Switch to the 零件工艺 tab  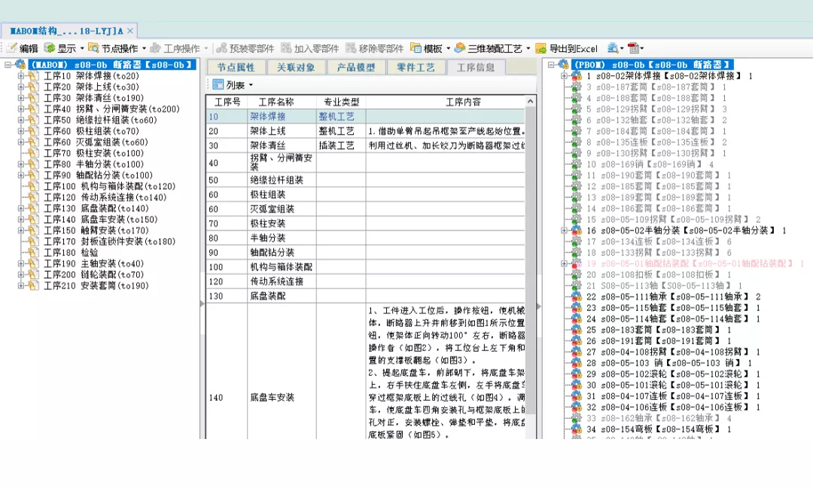coord(416,67)
